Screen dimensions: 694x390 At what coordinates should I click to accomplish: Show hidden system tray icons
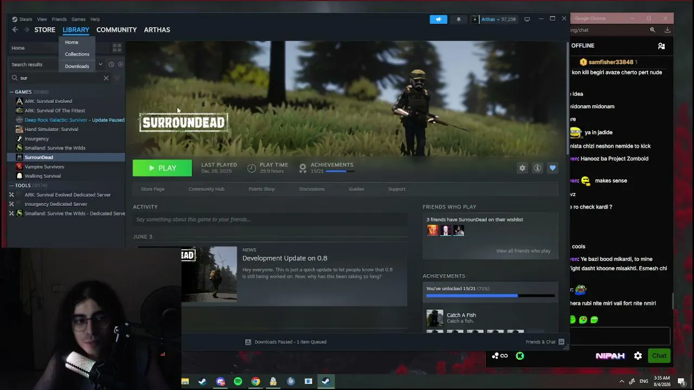pos(622,381)
